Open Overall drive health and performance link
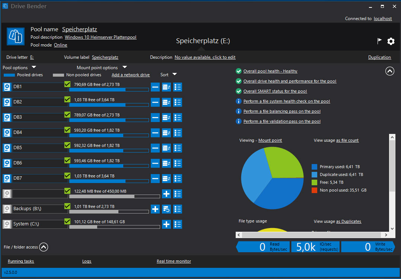This screenshot has height=279, width=401. pyautogui.click(x=290, y=81)
